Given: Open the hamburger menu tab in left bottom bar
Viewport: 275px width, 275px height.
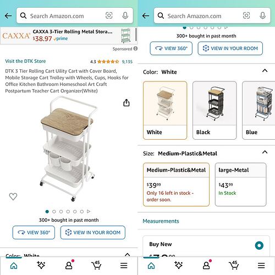Looking at the screenshot, I should point(124,265).
